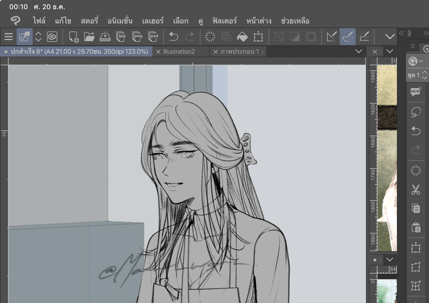Export as PSD with the psd icon

[x=153, y=37]
